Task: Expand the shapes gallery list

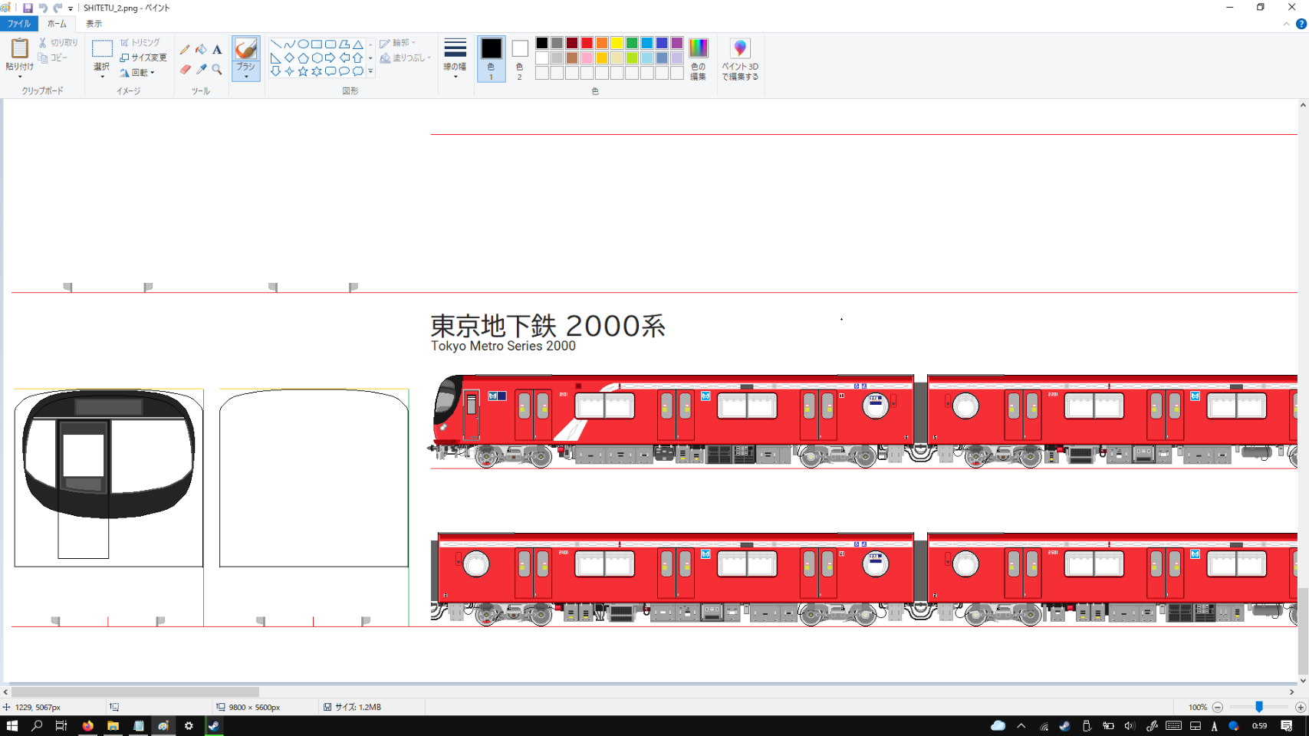Action: (370, 71)
